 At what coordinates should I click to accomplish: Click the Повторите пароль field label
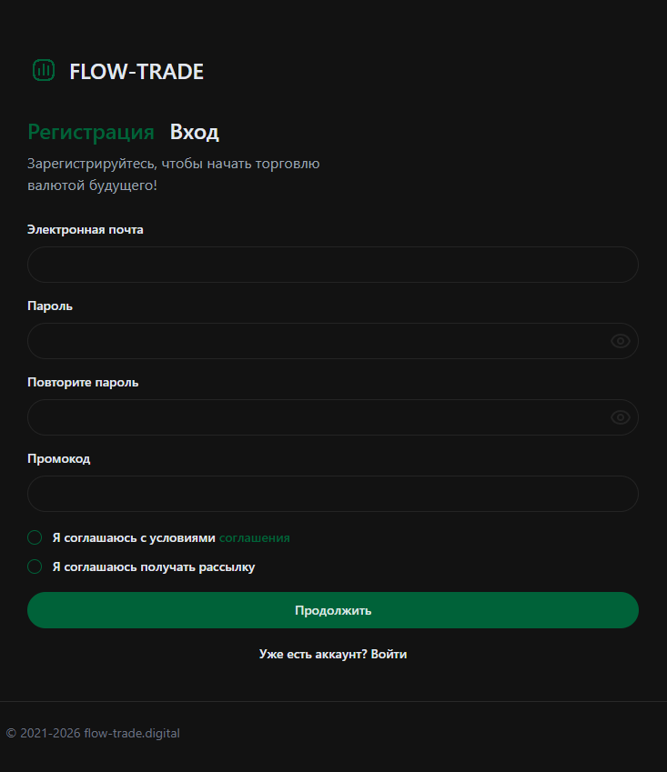(x=83, y=382)
